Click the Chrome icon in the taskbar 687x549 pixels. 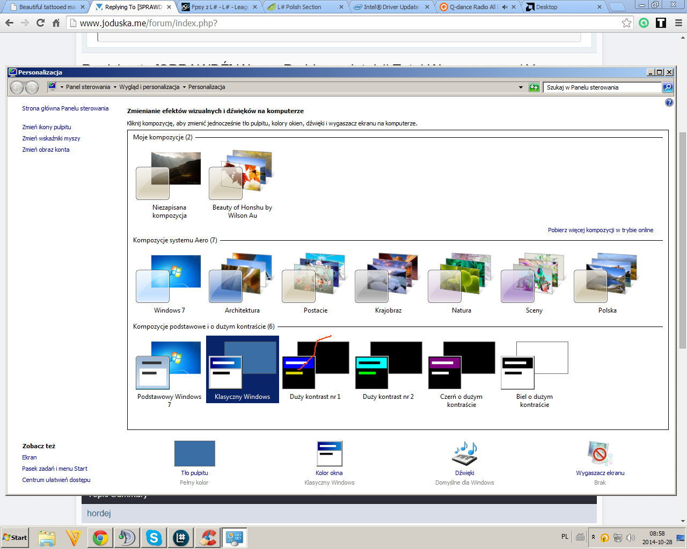tap(100, 538)
